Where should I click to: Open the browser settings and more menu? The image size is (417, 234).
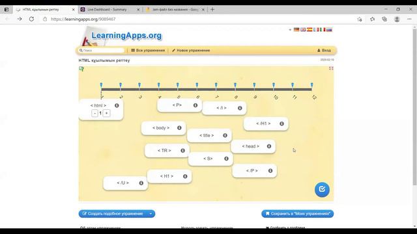point(409,19)
